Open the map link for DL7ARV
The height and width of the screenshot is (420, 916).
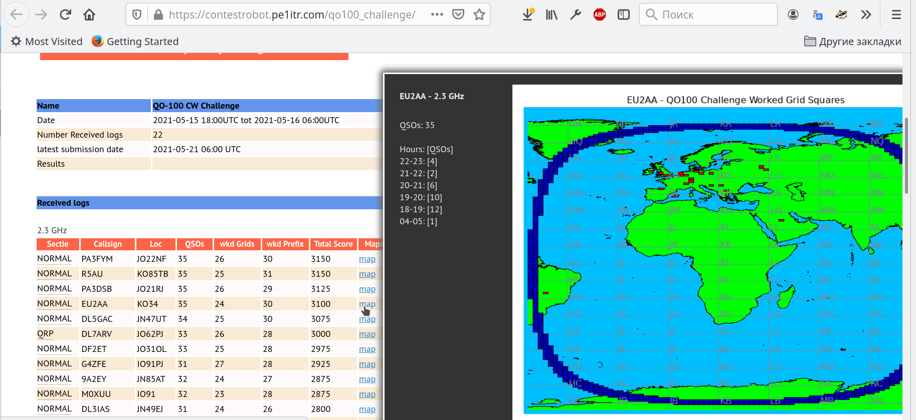coord(367,334)
